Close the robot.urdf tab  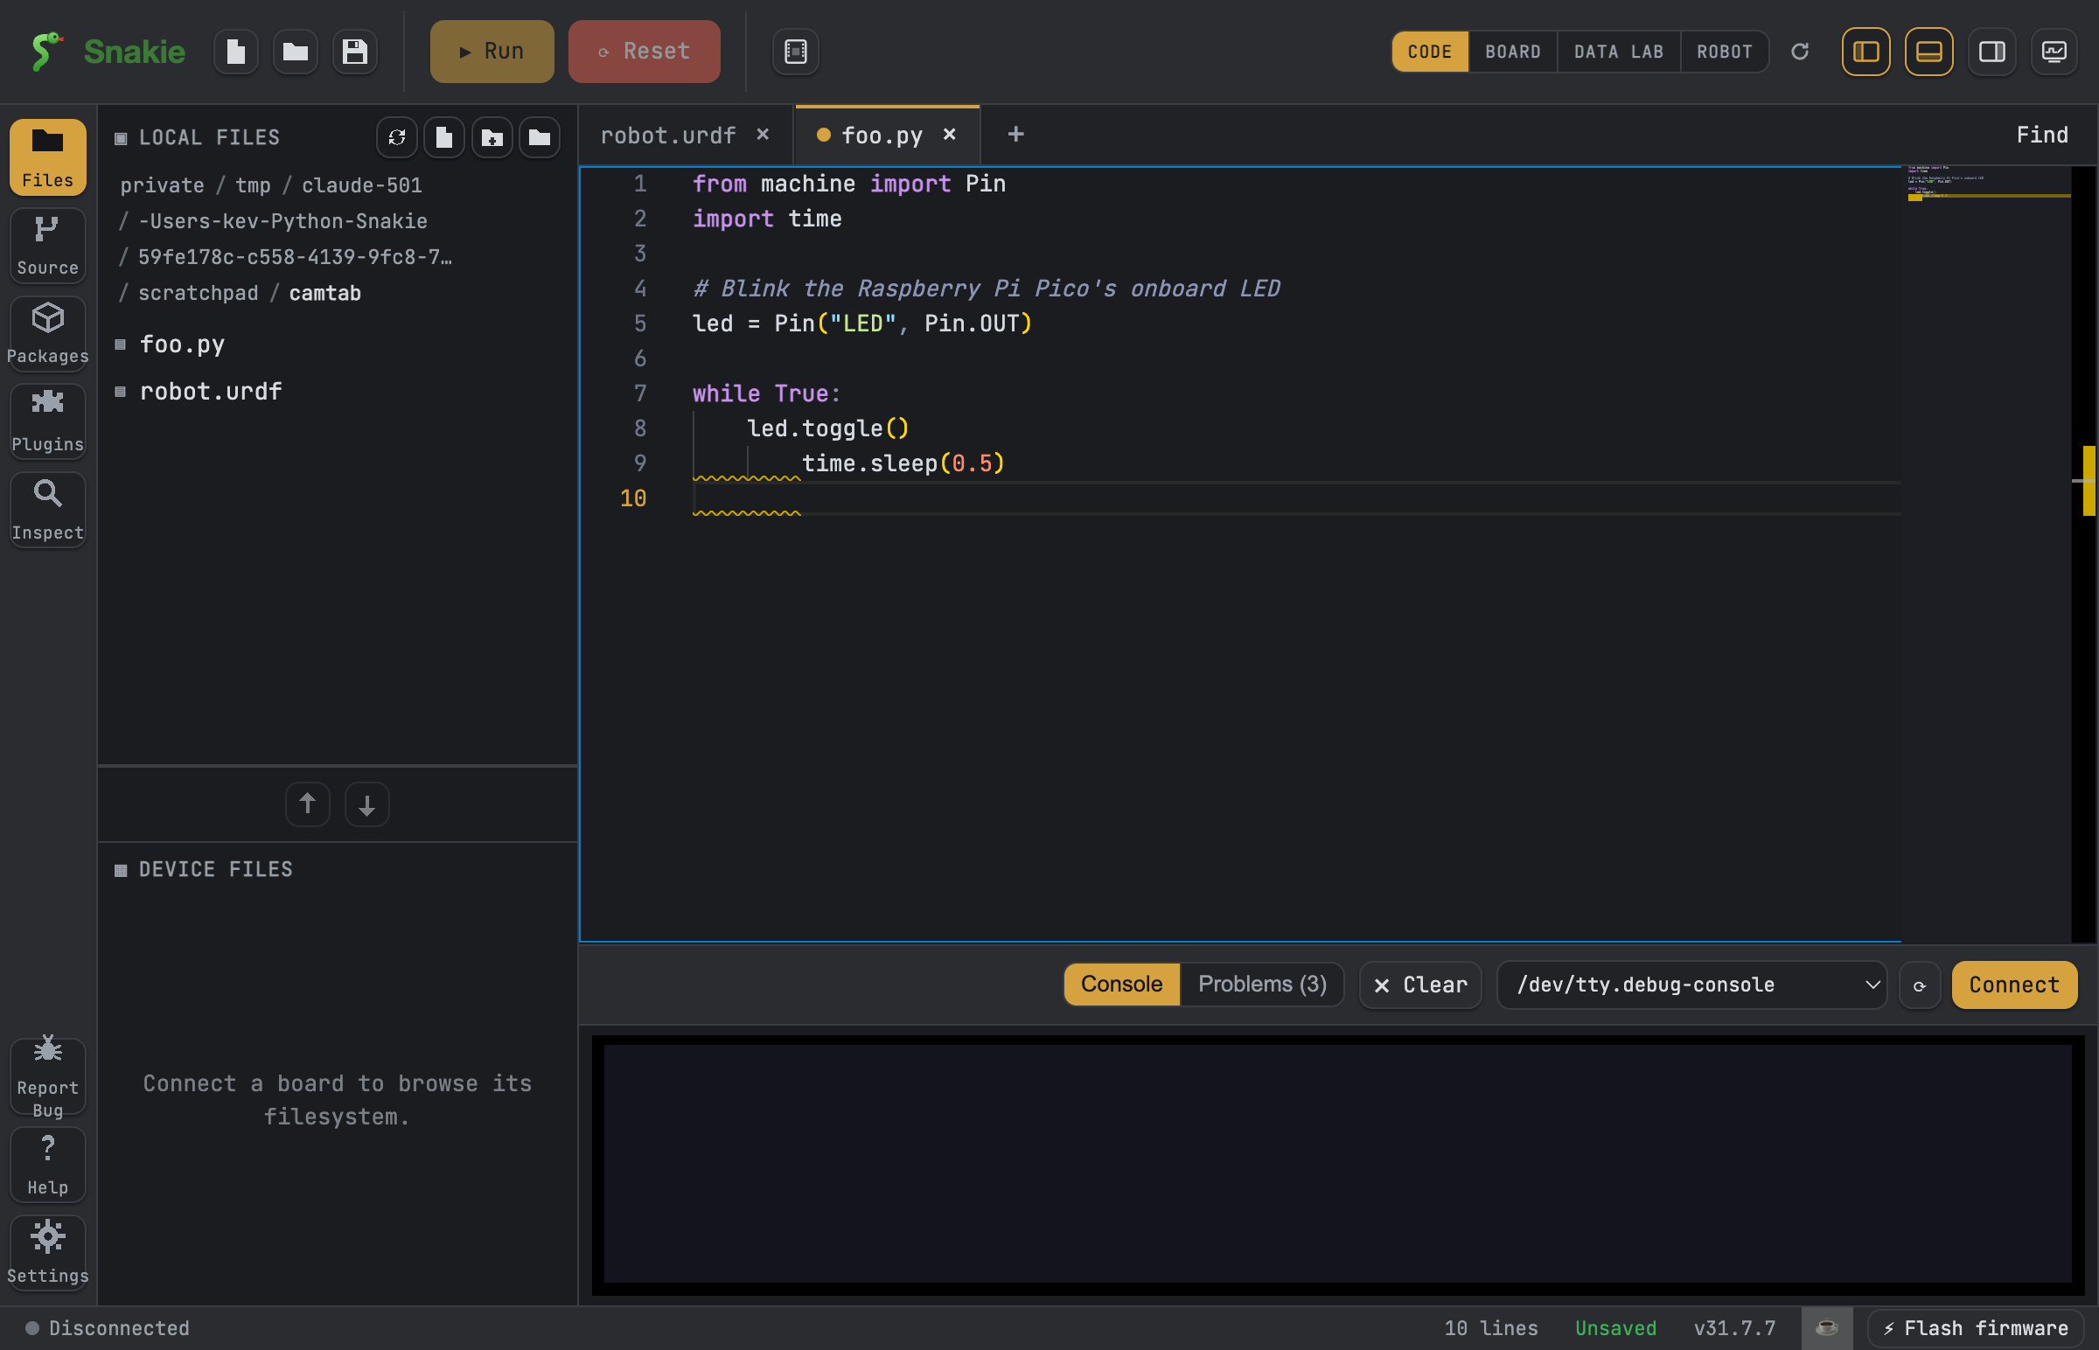pos(763,134)
